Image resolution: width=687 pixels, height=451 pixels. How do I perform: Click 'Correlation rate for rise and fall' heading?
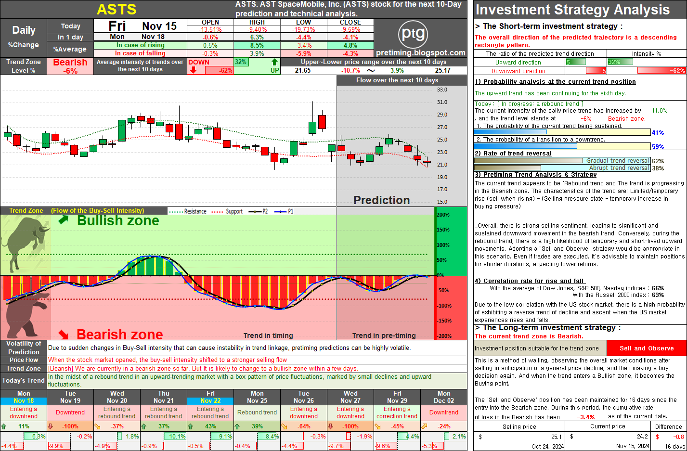click(530, 281)
